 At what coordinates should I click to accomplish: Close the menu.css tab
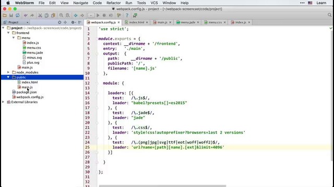tap(225, 22)
